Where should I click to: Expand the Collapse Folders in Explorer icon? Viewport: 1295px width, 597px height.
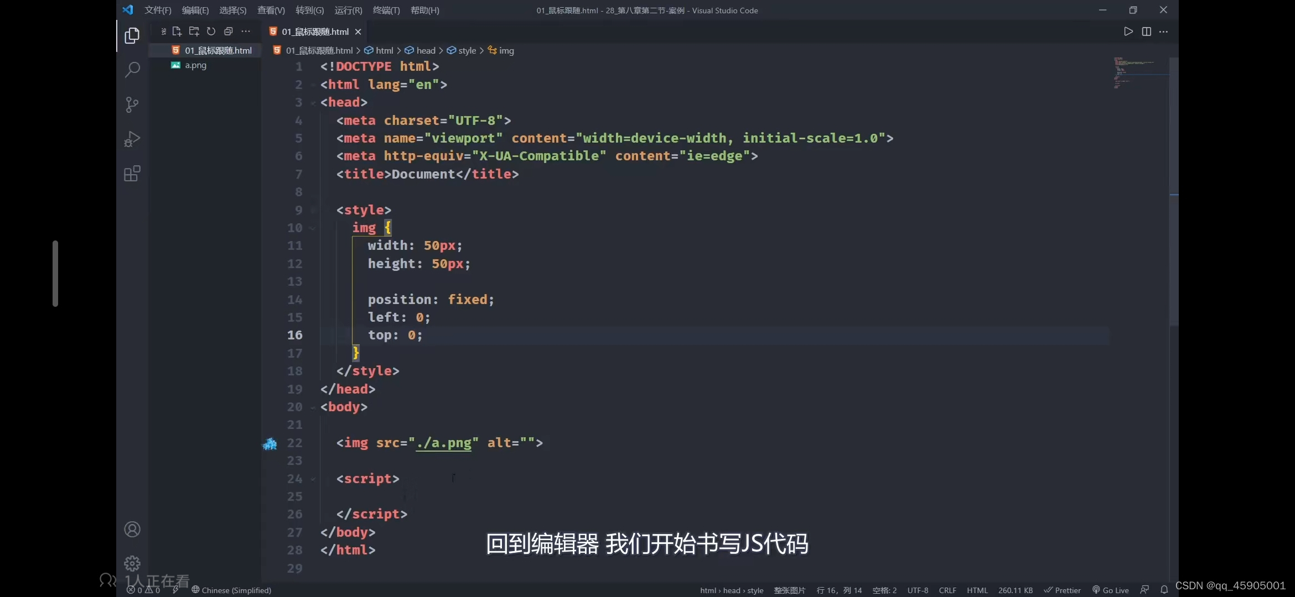229,32
